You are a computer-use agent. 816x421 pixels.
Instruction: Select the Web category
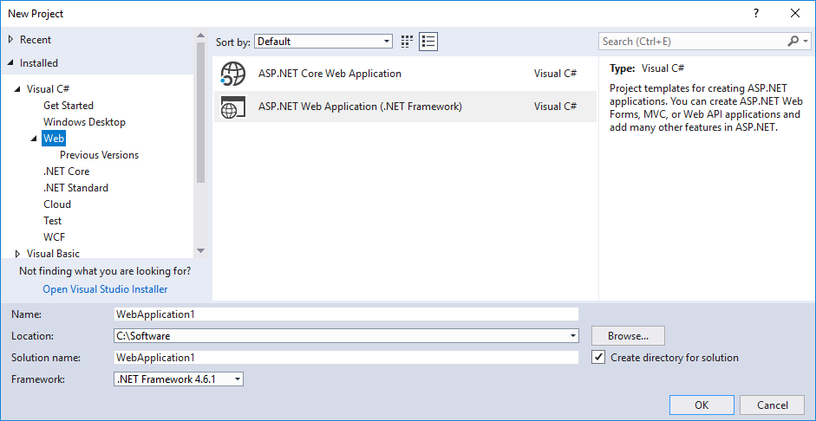[x=54, y=139]
